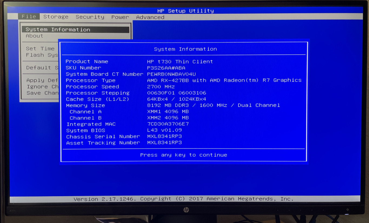Open the Storage menu

point(56,17)
